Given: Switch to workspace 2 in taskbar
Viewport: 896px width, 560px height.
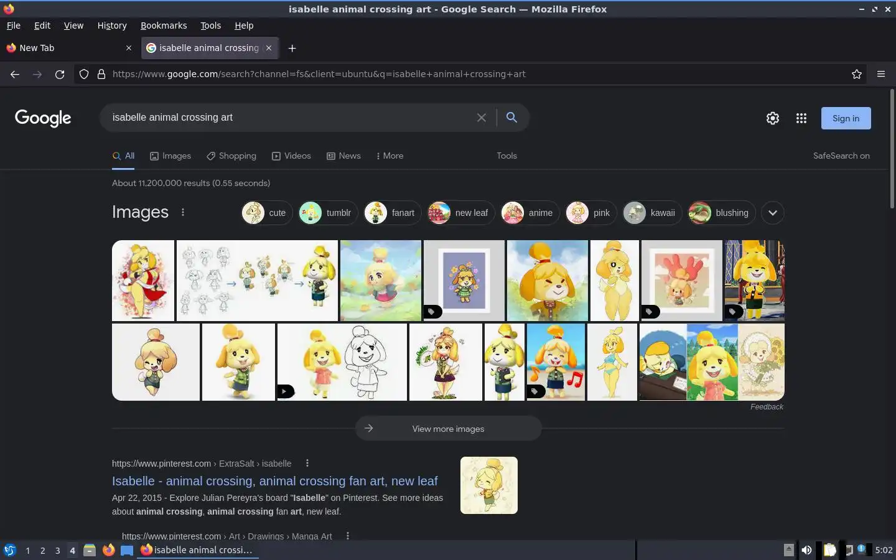Looking at the screenshot, I should tap(42, 550).
